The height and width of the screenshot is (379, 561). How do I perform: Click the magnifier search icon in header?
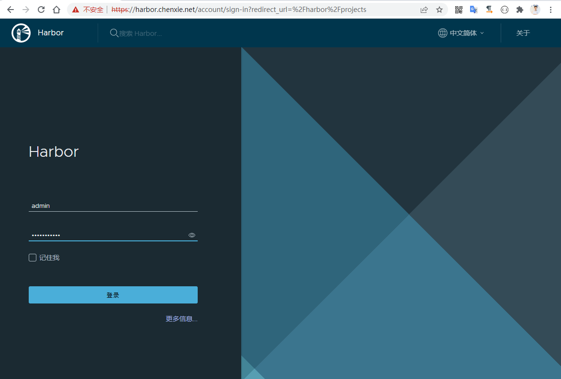pos(114,33)
